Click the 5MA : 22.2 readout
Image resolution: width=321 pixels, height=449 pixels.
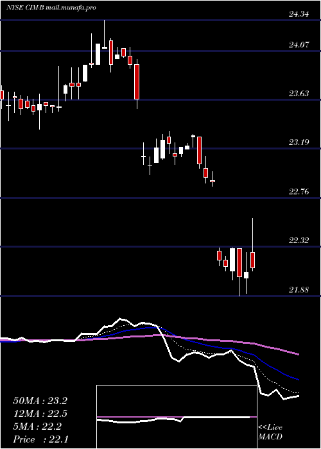(37, 427)
